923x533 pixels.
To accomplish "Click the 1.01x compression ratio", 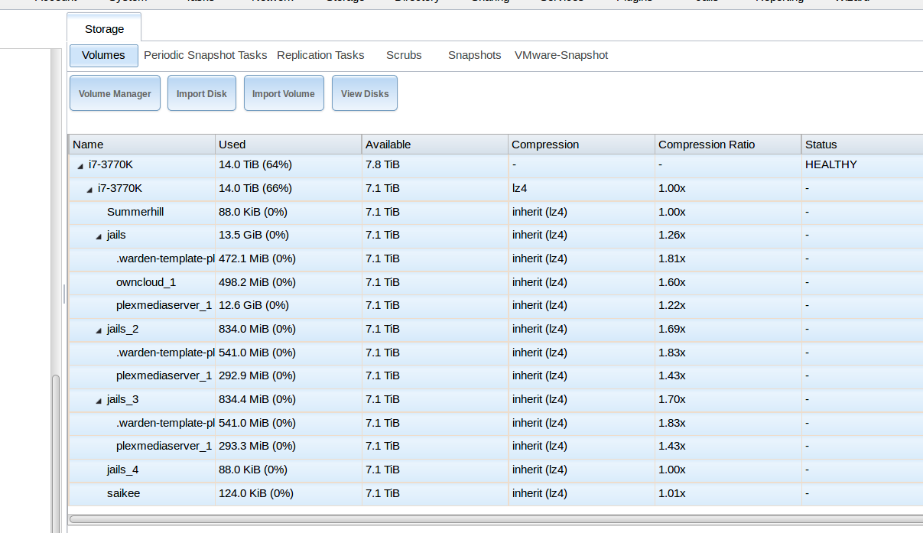I will tap(672, 493).
